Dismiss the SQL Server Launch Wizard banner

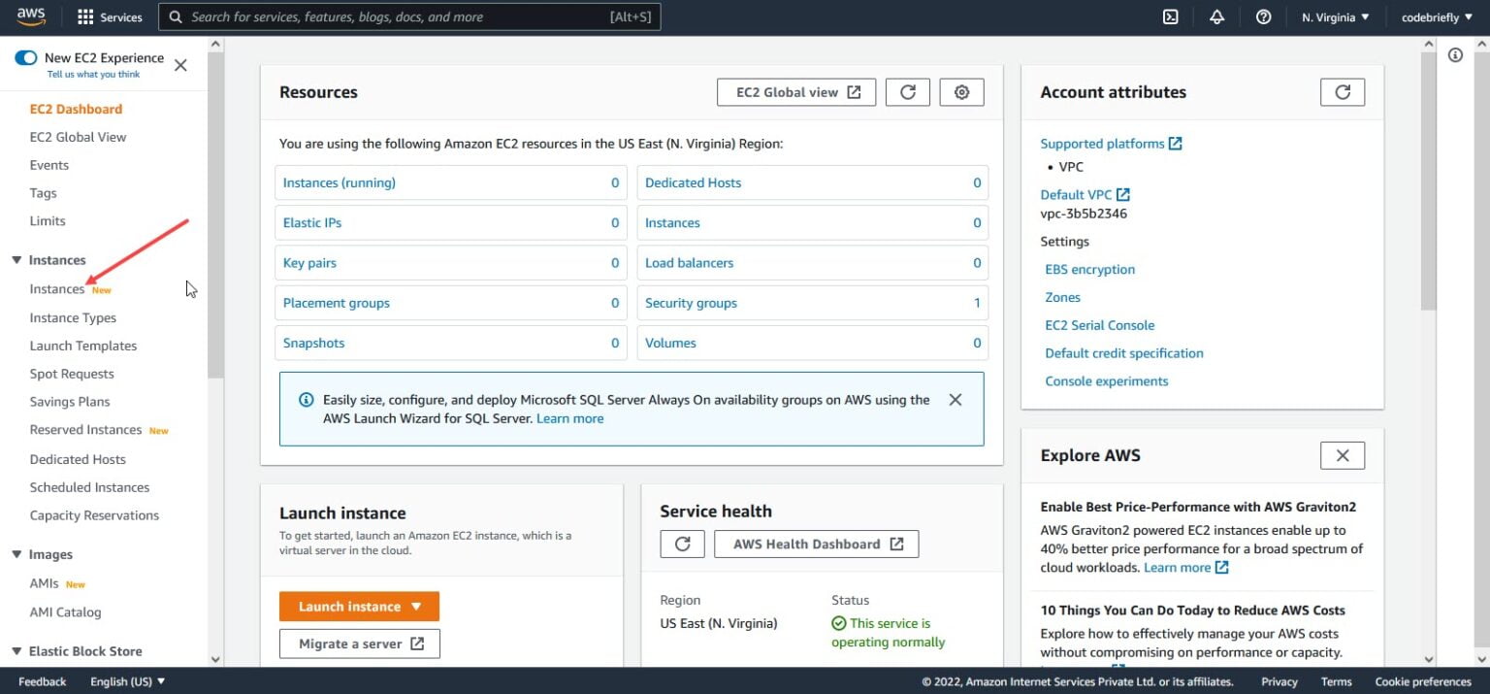[x=955, y=399]
